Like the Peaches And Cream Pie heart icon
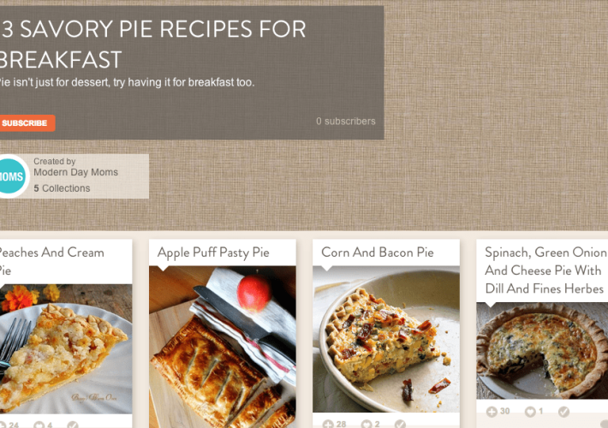This screenshot has height=428, width=608. (x=39, y=425)
